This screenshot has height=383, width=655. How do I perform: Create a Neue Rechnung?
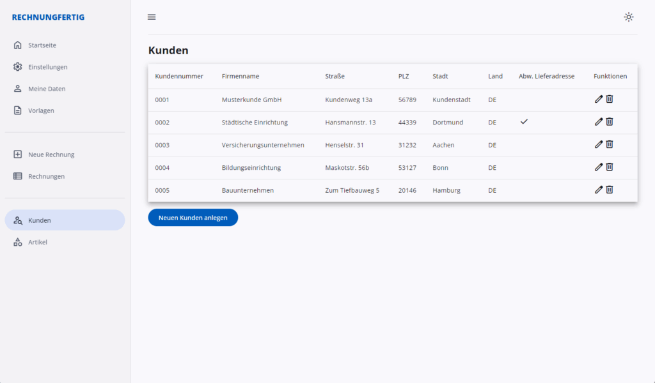click(x=51, y=154)
